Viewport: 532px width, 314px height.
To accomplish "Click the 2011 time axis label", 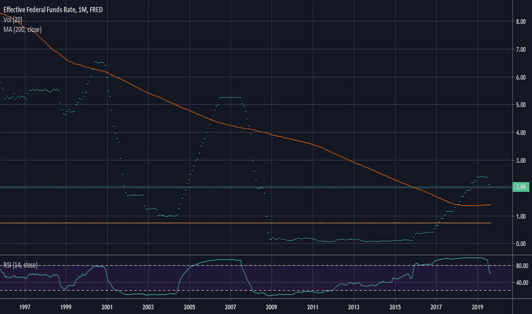I will point(312,307).
